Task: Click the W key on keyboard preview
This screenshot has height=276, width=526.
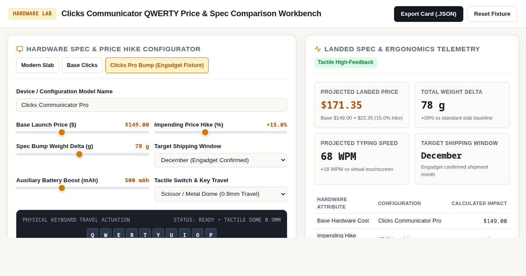Action: (x=106, y=234)
